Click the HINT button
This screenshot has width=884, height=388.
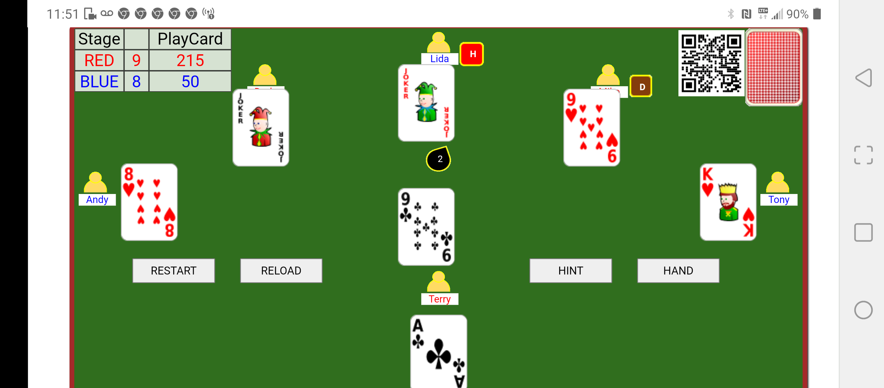570,270
